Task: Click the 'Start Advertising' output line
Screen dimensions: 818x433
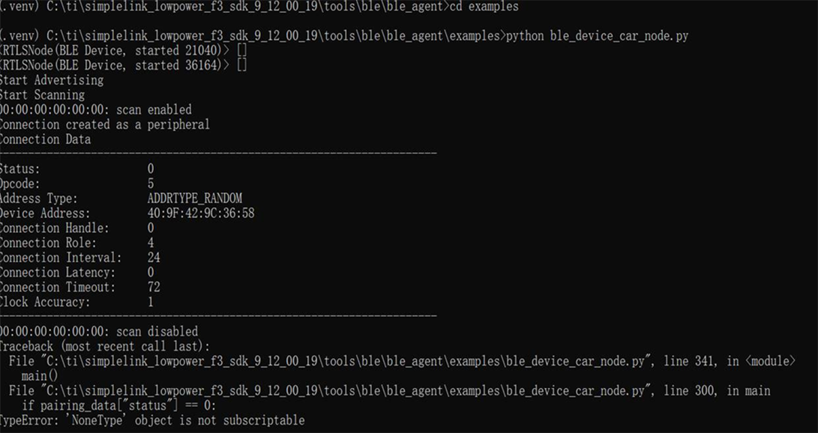Action: (52, 80)
